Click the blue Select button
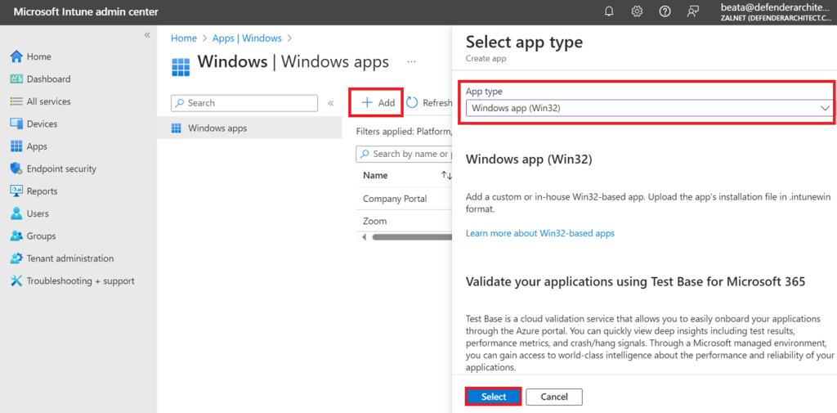837x413 pixels. coord(493,397)
